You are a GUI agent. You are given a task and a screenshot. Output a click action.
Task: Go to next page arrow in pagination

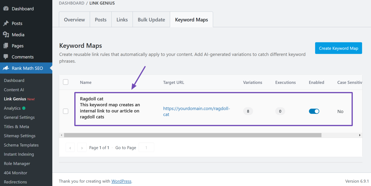(x=82, y=148)
